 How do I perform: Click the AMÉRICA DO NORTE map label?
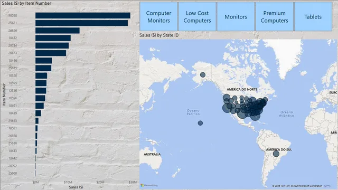(x=242, y=89)
